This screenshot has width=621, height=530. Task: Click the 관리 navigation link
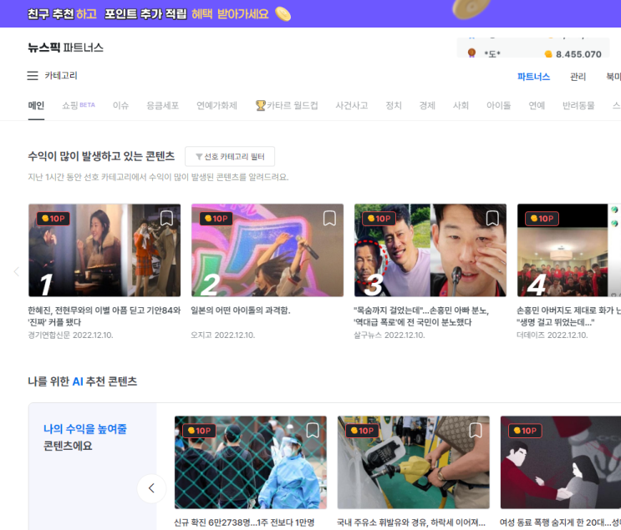click(x=578, y=77)
